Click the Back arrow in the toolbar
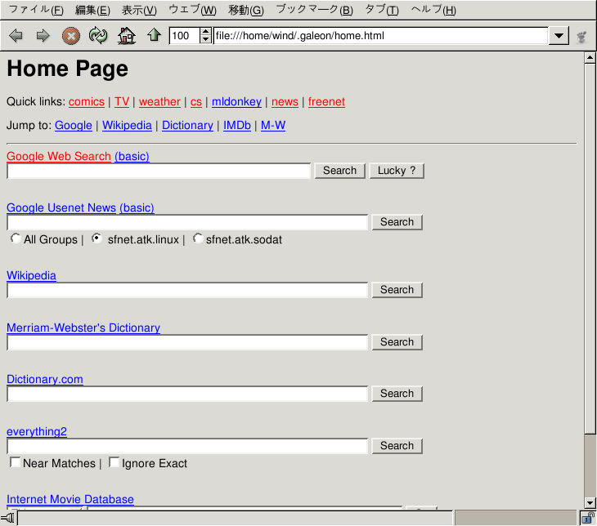This screenshot has height=526, width=597. pos(16,36)
